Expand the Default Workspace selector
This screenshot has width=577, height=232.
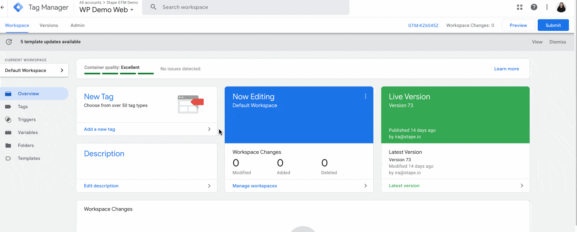click(x=34, y=70)
